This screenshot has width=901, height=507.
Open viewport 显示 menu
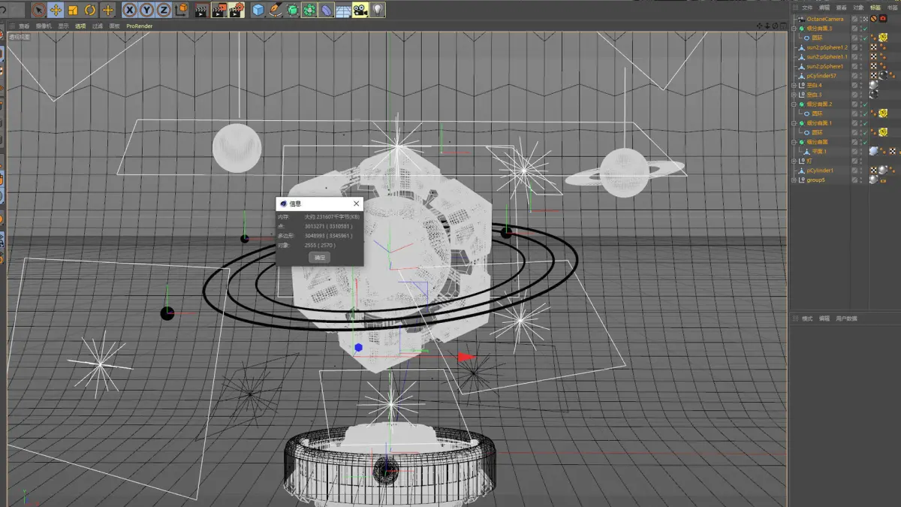click(63, 26)
